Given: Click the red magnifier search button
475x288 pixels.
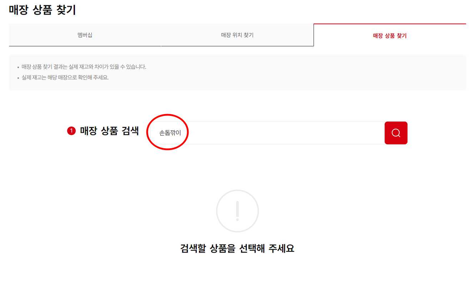Looking at the screenshot, I should pos(396,133).
